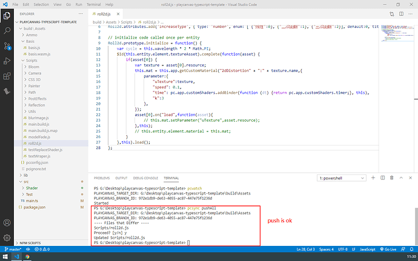This screenshot has width=418, height=261.
Task: Click the editor minimap
Action: [397, 33]
